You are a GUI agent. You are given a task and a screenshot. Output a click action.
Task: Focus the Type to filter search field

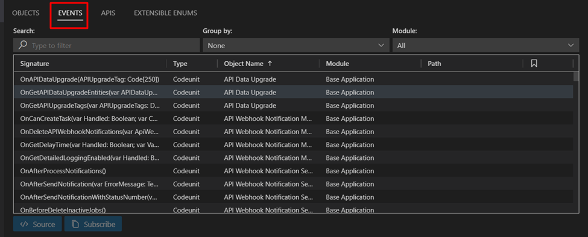pos(107,45)
